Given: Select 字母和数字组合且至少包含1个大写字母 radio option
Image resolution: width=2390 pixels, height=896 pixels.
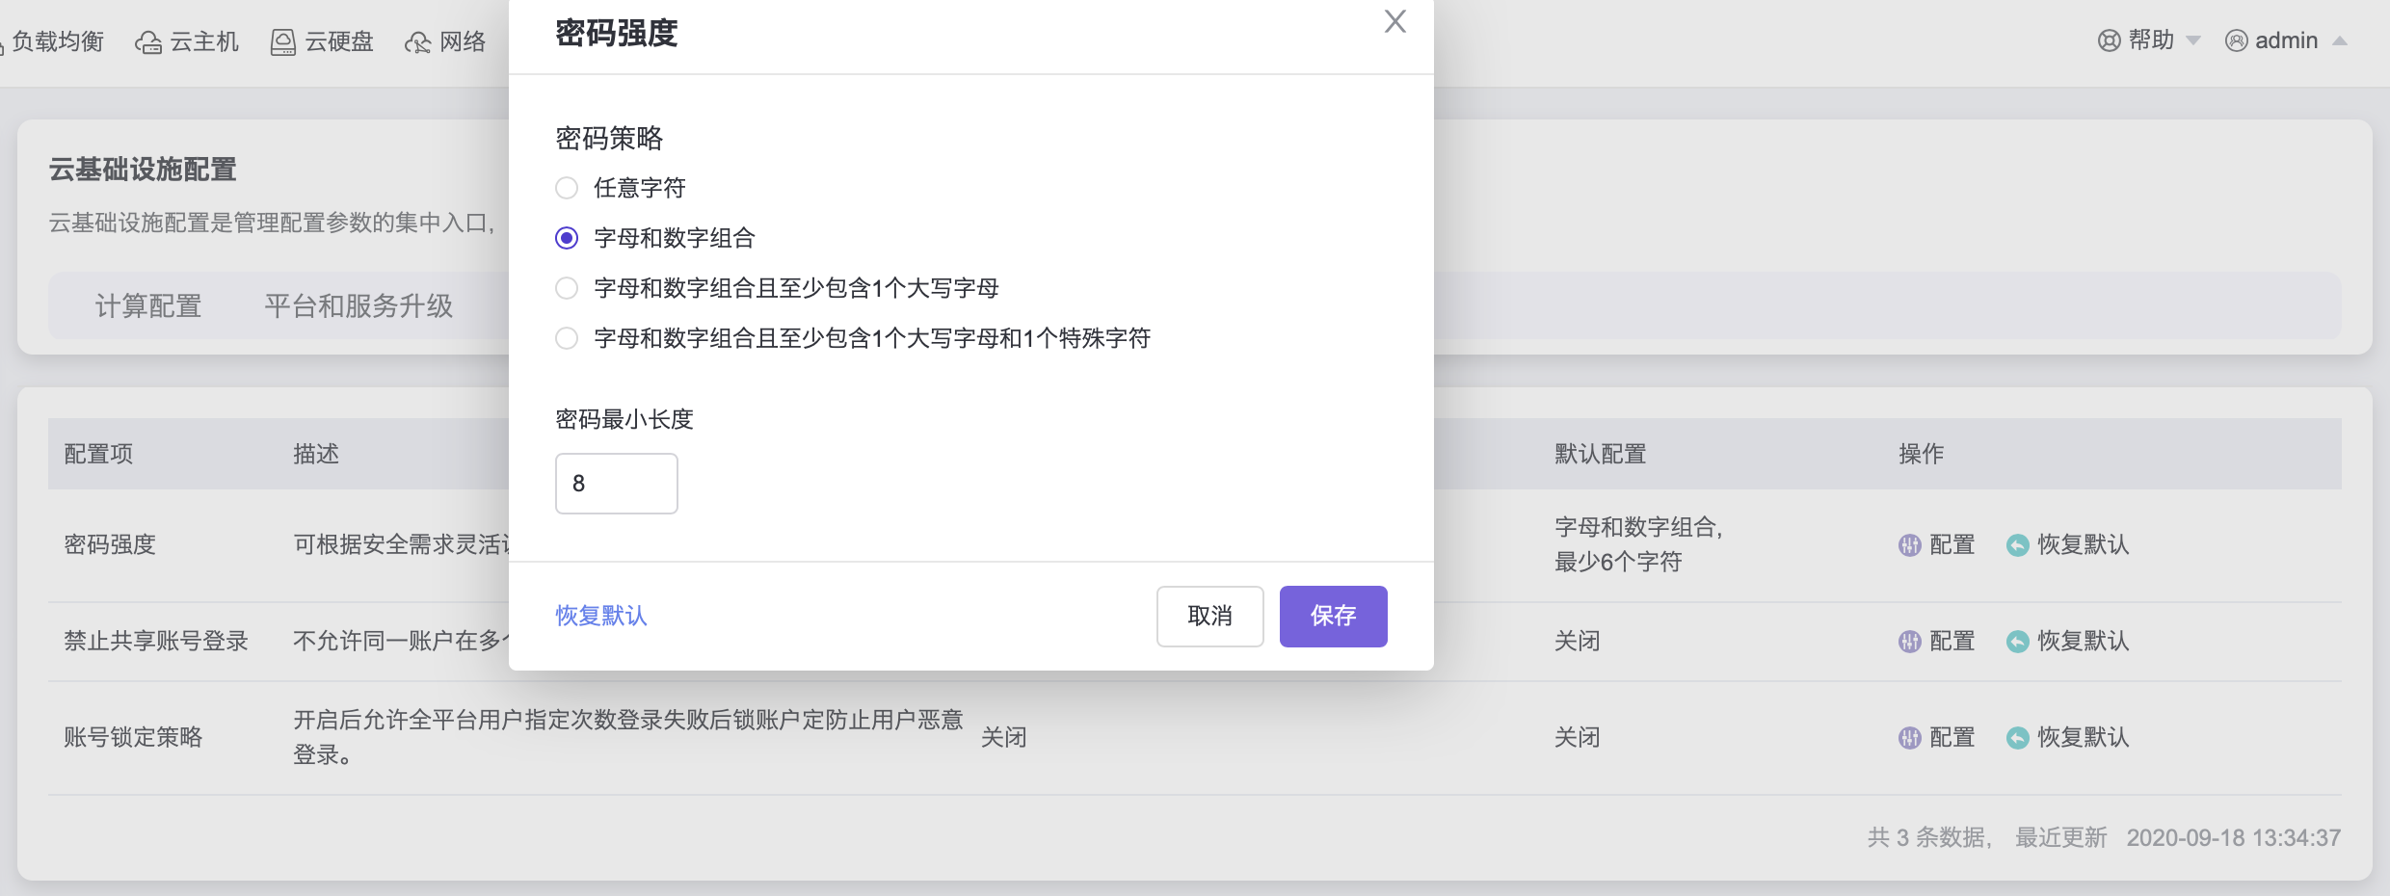Looking at the screenshot, I should [x=567, y=288].
